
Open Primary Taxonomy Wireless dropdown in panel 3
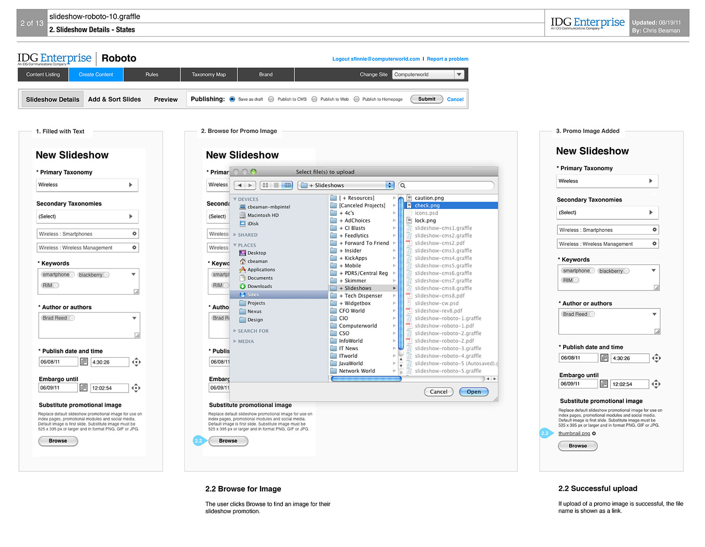click(607, 181)
